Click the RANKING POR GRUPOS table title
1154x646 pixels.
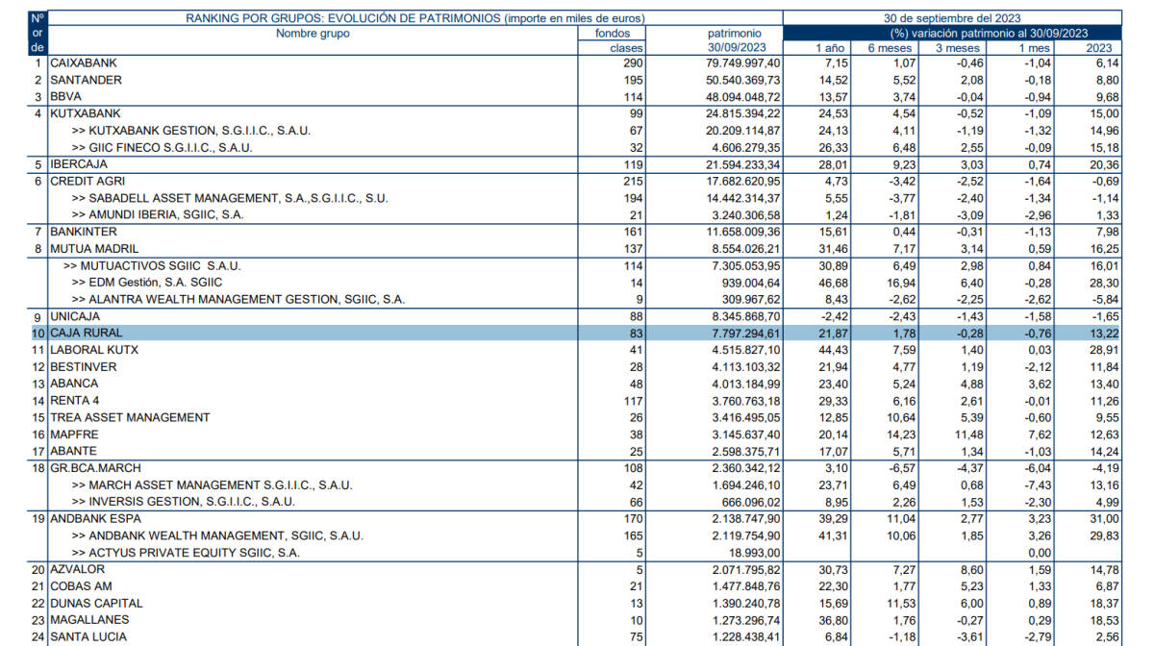click(x=415, y=18)
